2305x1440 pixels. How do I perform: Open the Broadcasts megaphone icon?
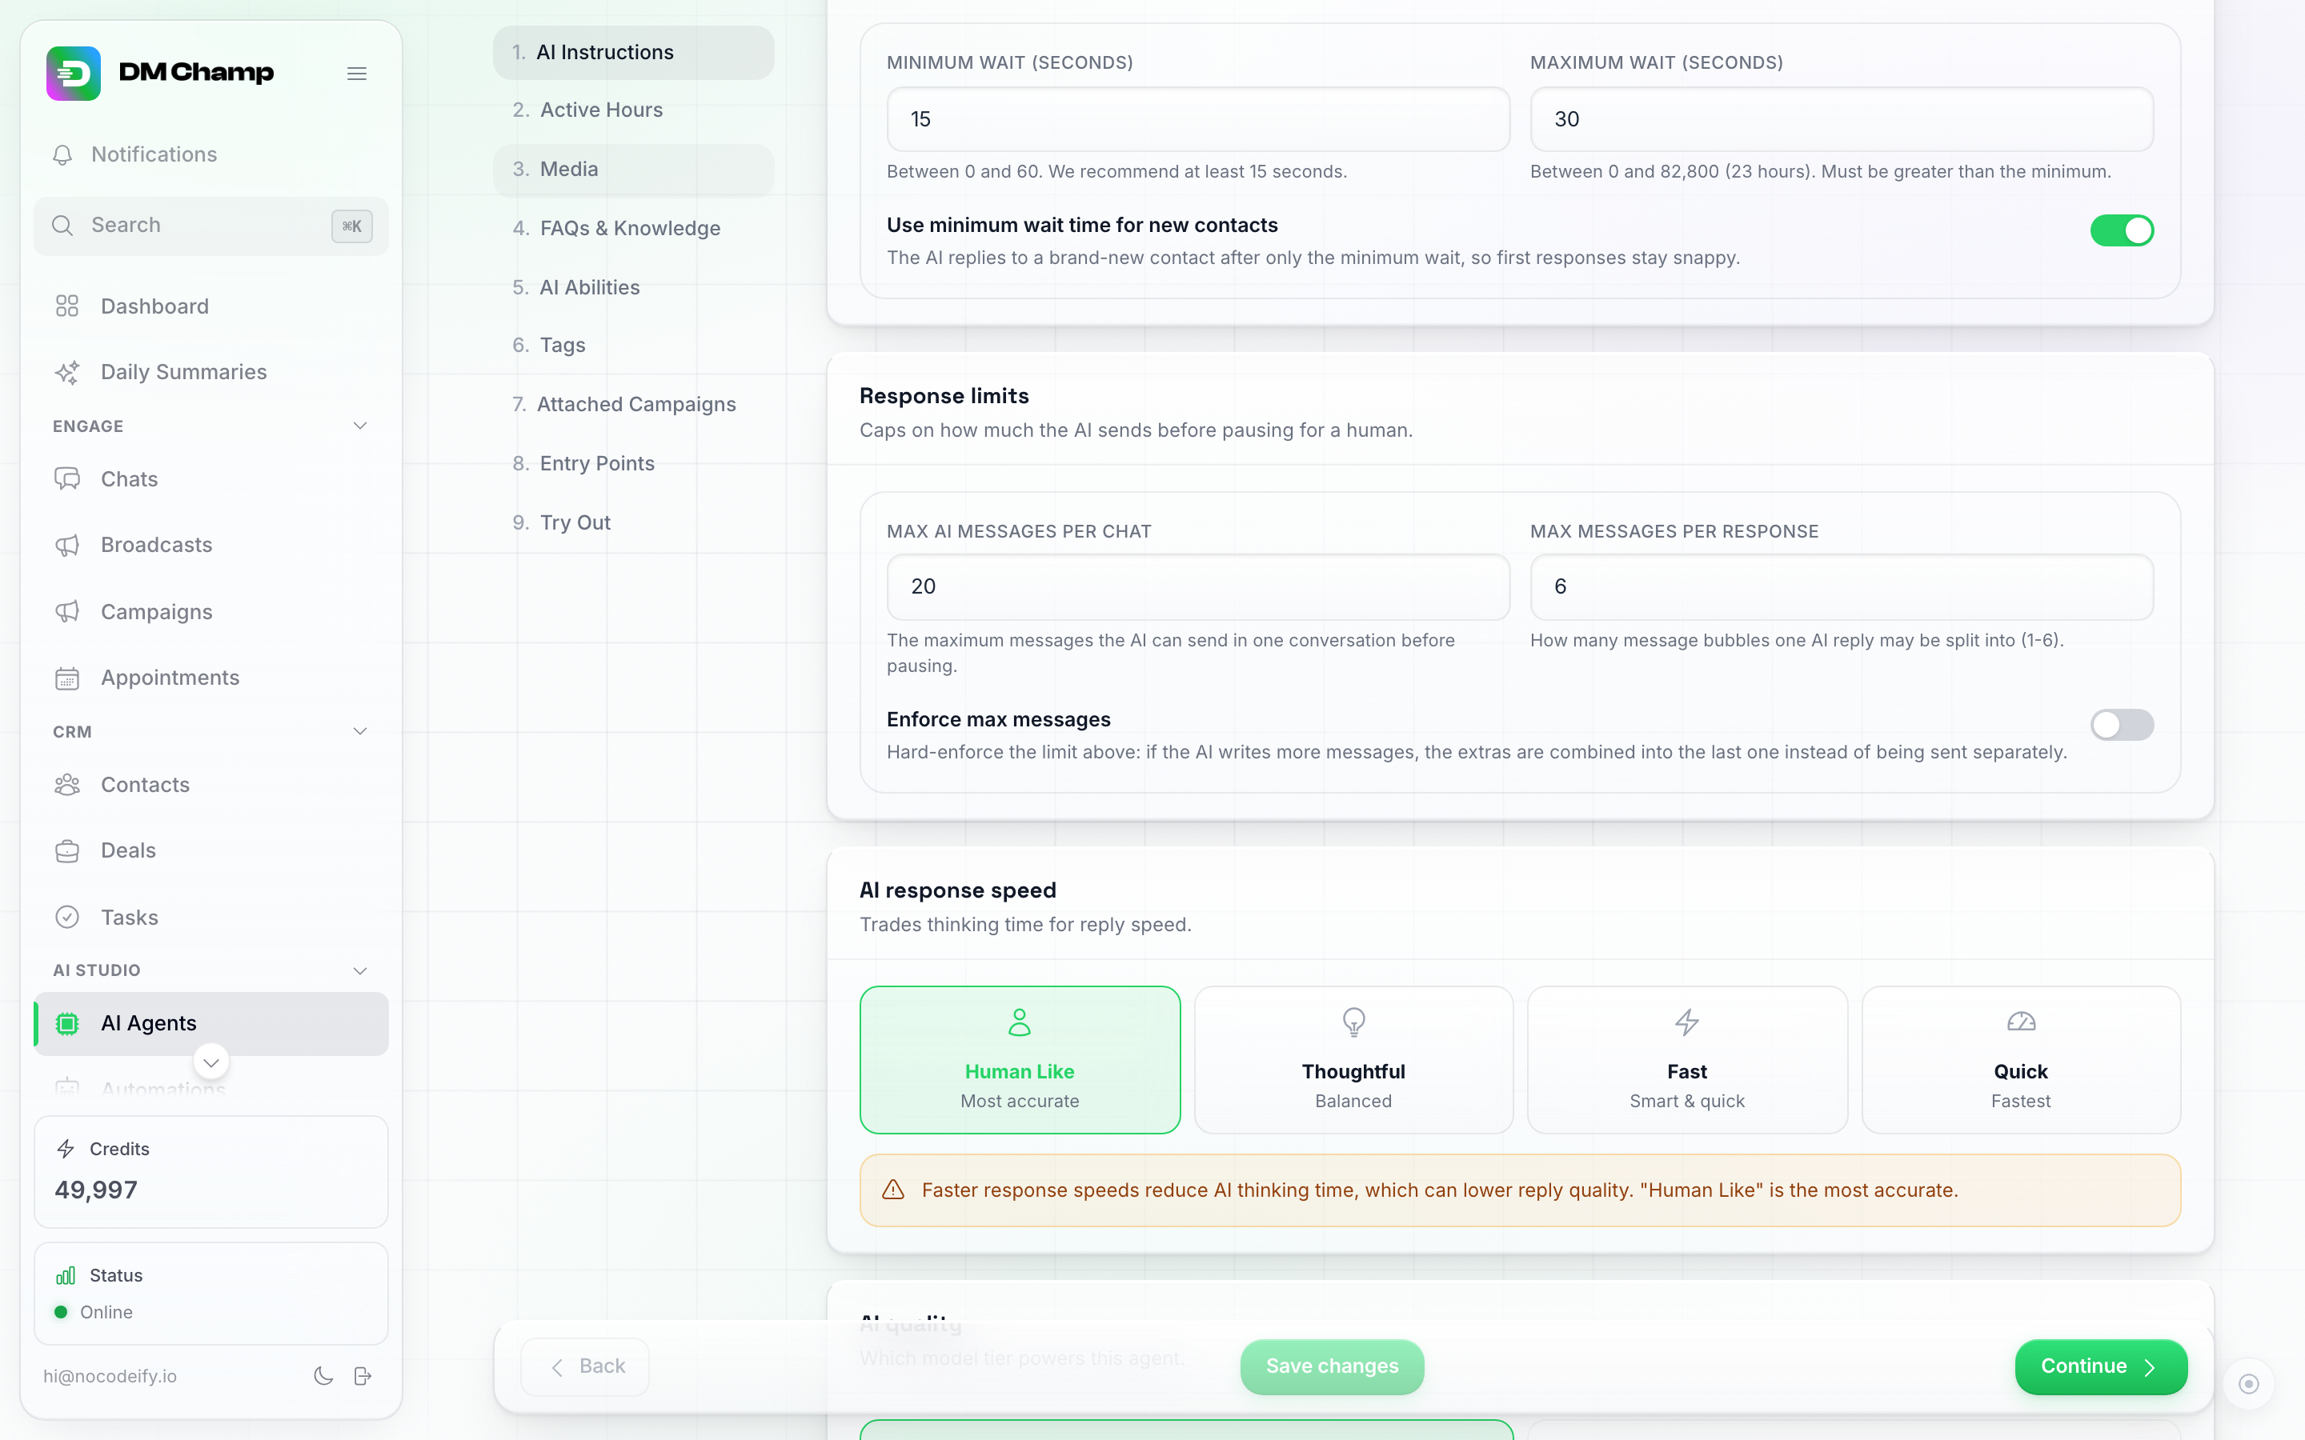click(66, 546)
